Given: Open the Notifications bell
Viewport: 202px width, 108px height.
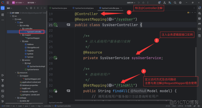Looking at the screenshot, I should click(199, 8).
